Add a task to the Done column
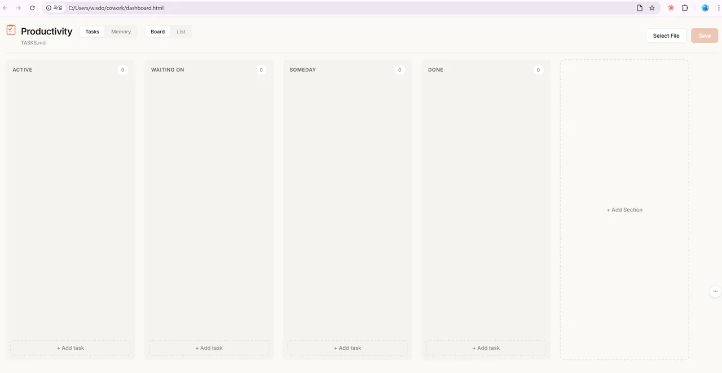 tap(486, 348)
